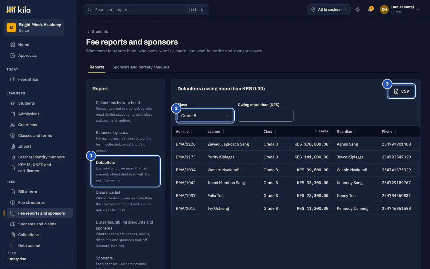The image size is (430, 269).
Task: Export defaulters as CSV
Action: point(401,91)
